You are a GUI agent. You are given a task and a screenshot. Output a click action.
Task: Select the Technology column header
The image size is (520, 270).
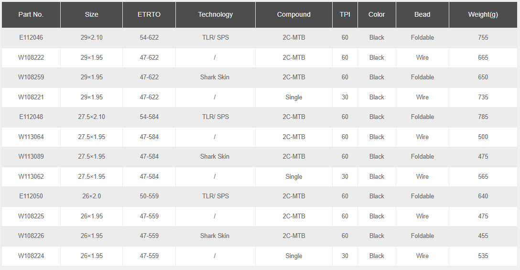pyautogui.click(x=215, y=14)
